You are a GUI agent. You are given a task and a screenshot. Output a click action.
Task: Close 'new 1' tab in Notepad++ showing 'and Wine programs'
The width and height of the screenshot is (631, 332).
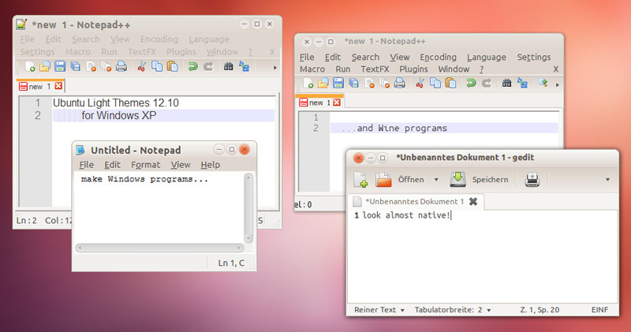337,103
